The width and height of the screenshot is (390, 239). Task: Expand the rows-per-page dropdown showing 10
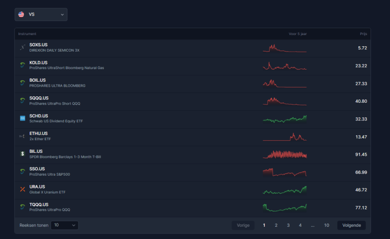(64, 225)
